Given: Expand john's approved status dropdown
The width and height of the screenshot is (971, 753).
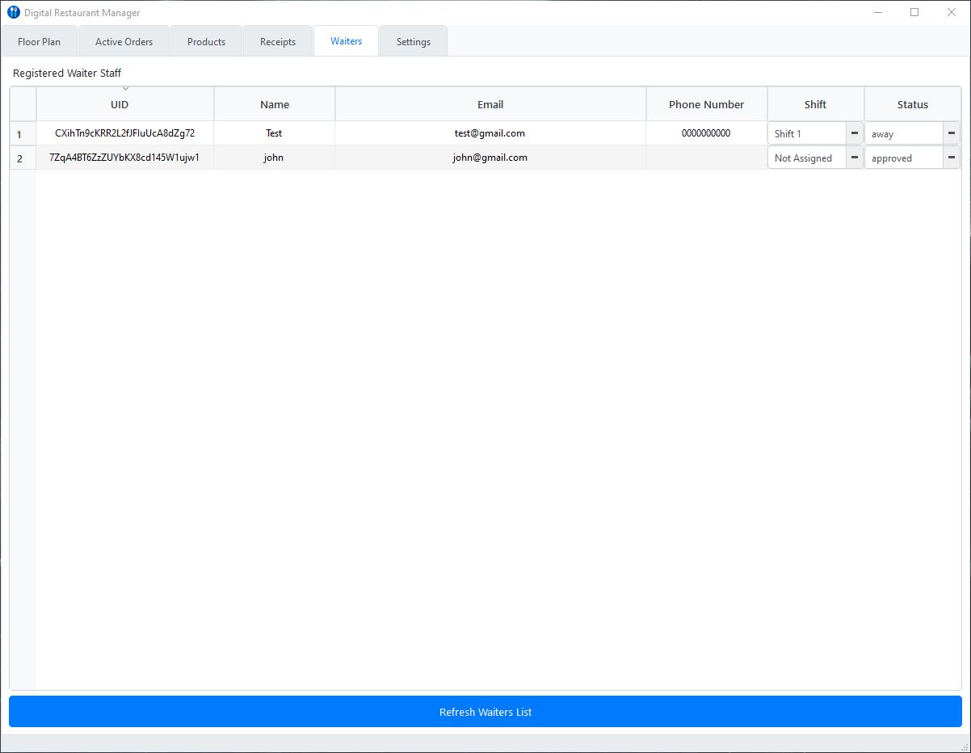Looking at the screenshot, I should point(952,158).
